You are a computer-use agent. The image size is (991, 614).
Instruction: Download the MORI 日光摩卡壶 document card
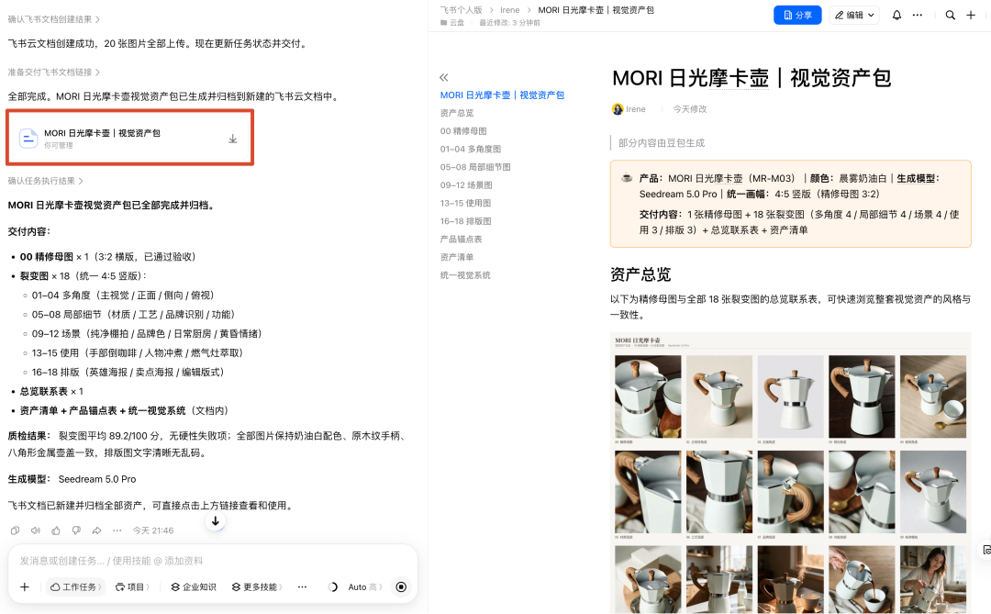pos(232,139)
